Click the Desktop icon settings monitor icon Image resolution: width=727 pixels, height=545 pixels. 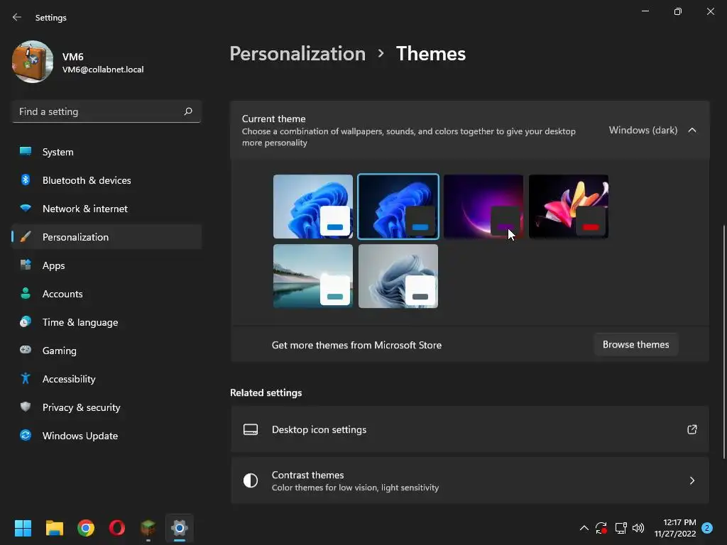pyautogui.click(x=251, y=429)
